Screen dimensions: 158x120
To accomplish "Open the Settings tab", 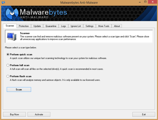I will (x=89, y=26).
